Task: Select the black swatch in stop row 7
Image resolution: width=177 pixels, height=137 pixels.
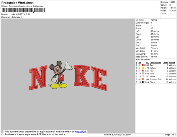Action: click(143, 82)
